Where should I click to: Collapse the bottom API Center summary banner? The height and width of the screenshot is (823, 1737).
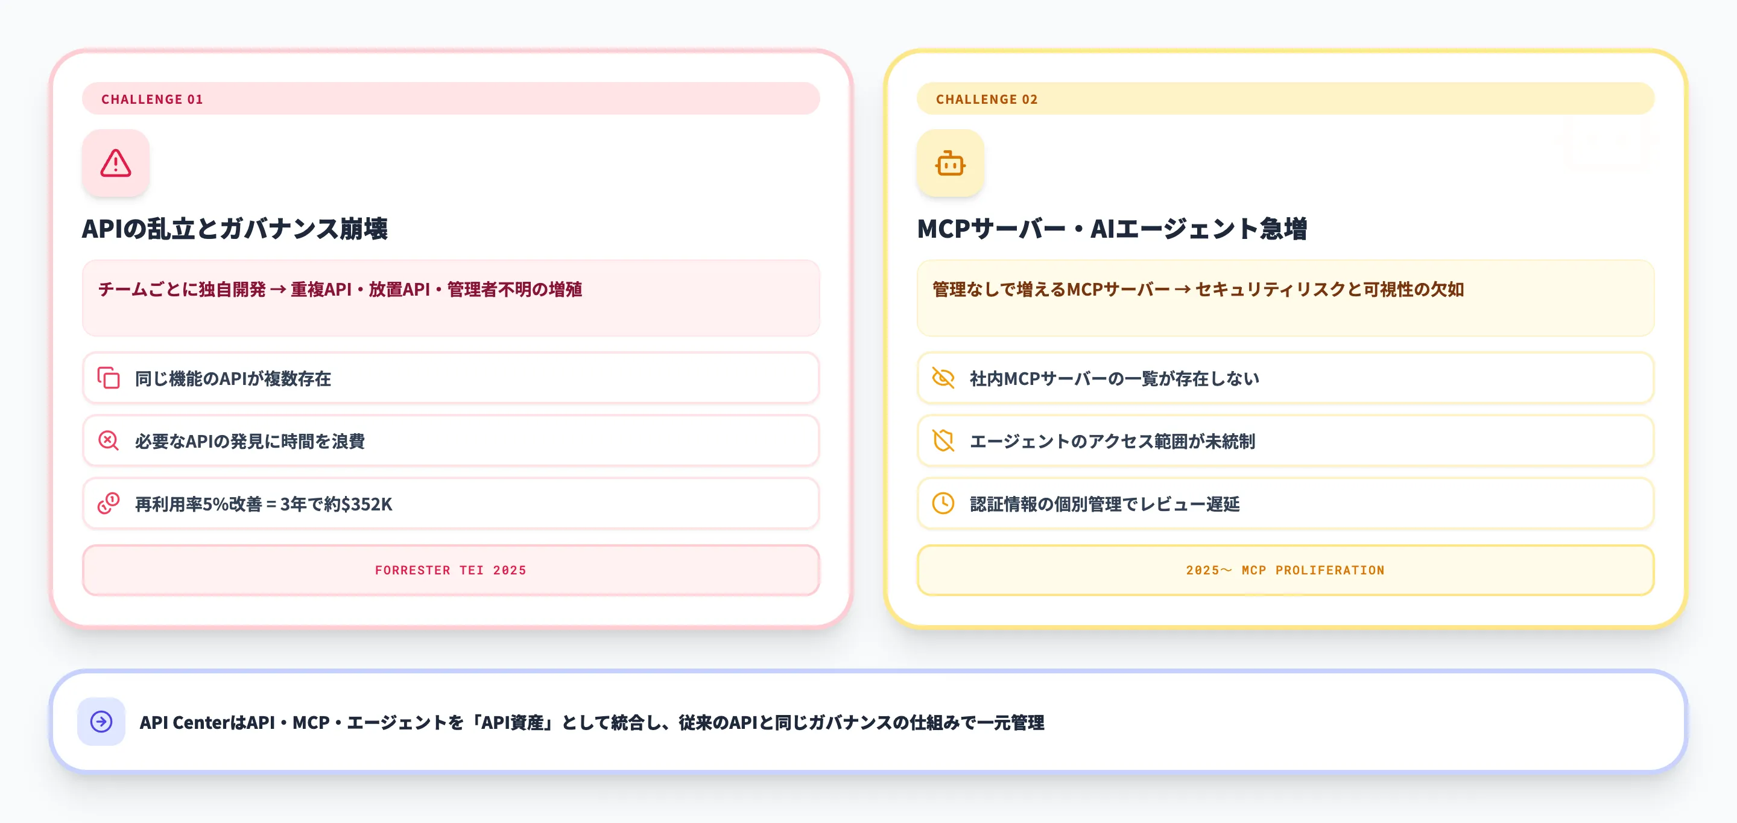tap(868, 721)
